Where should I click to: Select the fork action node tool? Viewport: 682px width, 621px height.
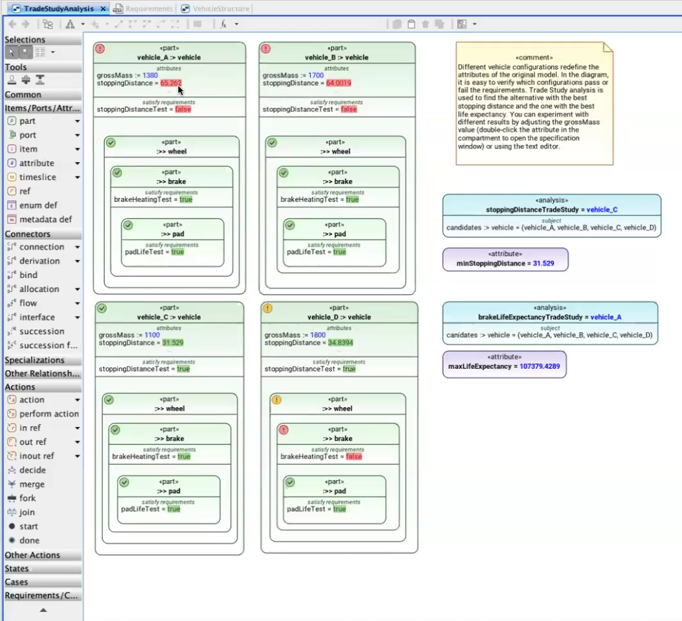[x=28, y=498]
